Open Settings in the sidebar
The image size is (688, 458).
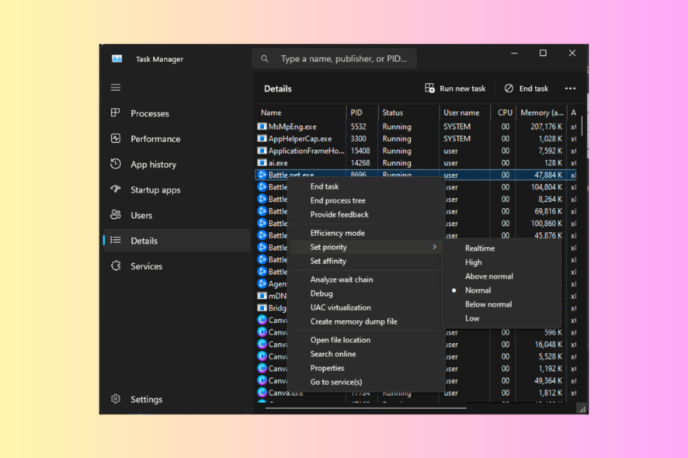[177, 399]
